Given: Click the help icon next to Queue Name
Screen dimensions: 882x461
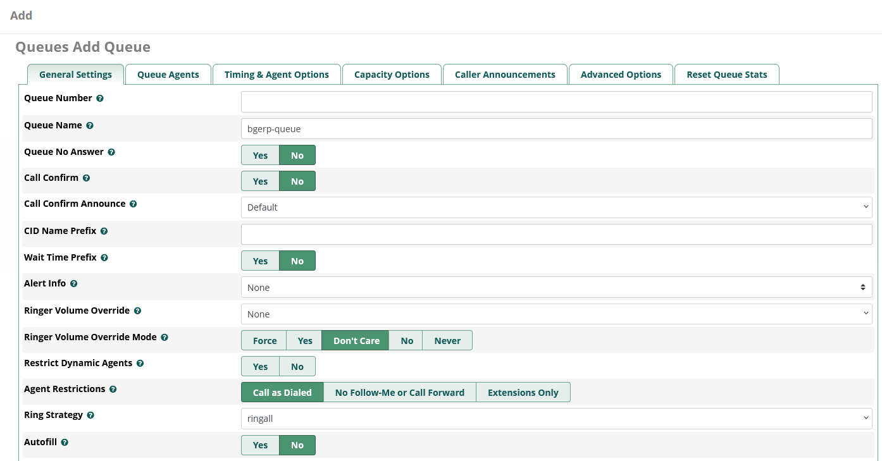Looking at the screenshot, I should 90,126.
